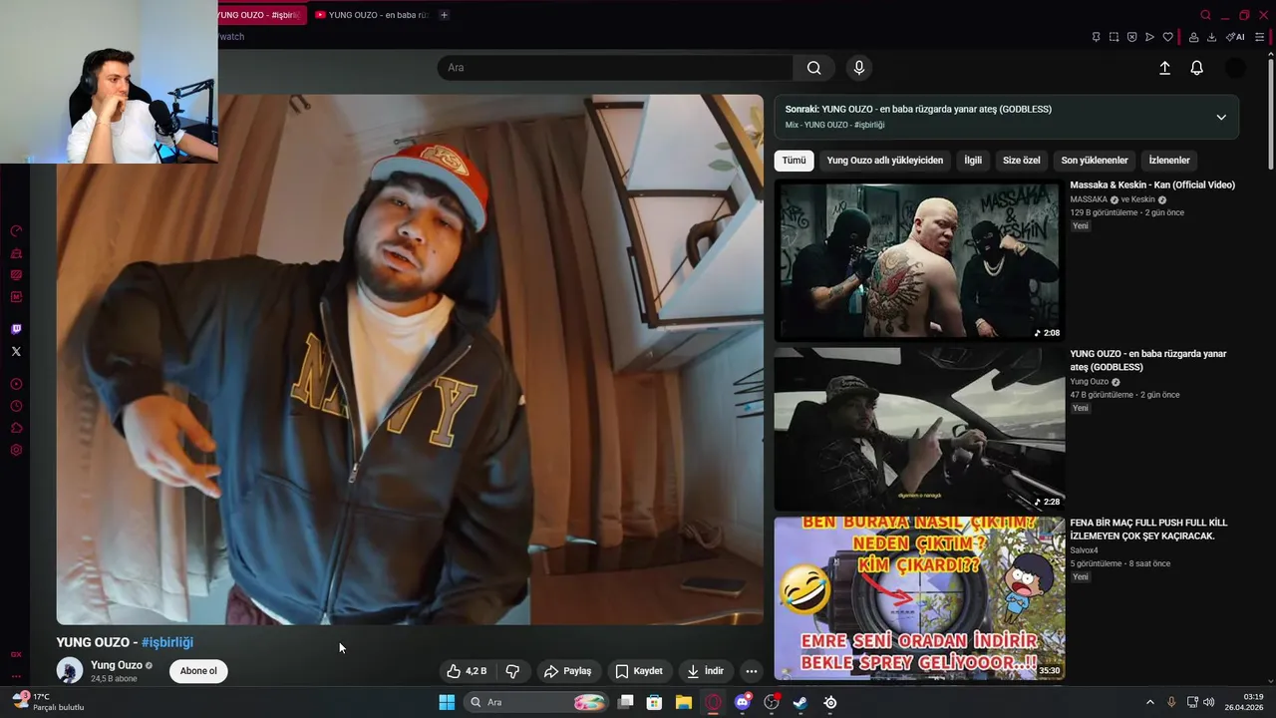Open the Opera AI assistant button
This screenshot has height=718, width=1276.
click(x=1235, y=37)
